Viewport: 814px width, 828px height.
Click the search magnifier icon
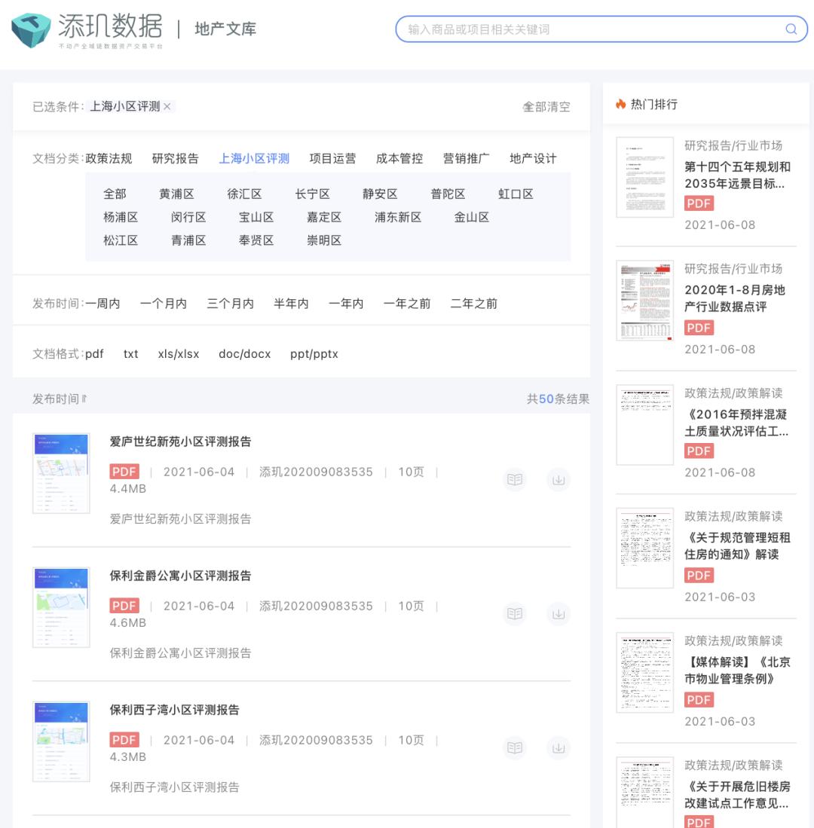(791, 29)
